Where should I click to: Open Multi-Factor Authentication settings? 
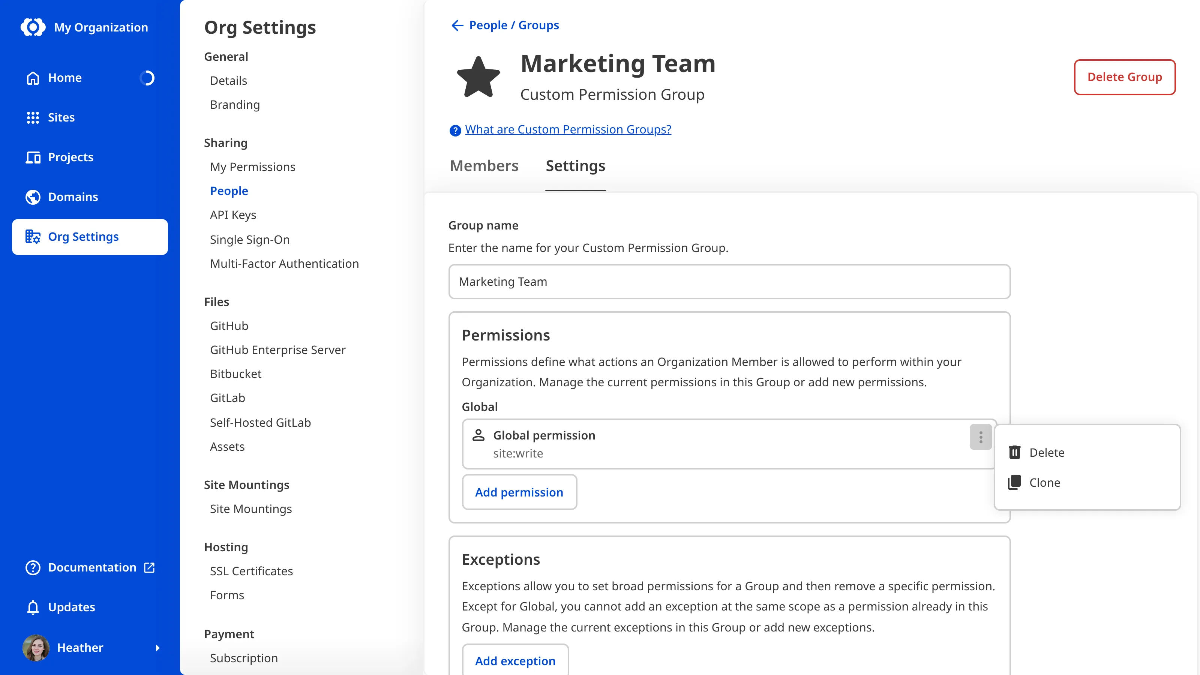284,264
